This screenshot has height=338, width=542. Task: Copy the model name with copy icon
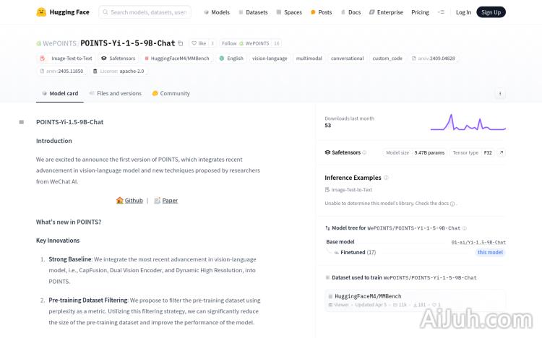click(x=181, y=43)
